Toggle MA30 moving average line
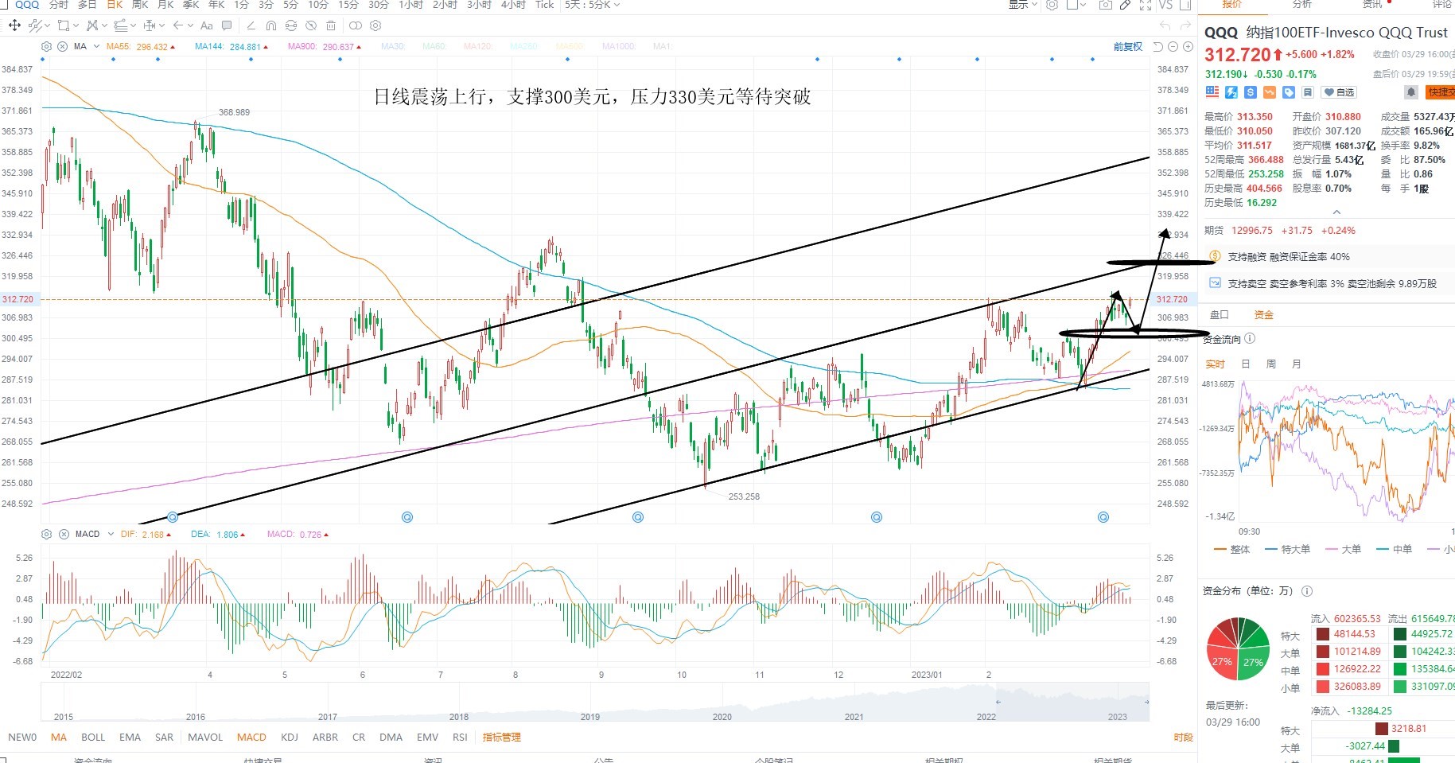Viewport: 1455px width, 763px height. coord(393,46)
